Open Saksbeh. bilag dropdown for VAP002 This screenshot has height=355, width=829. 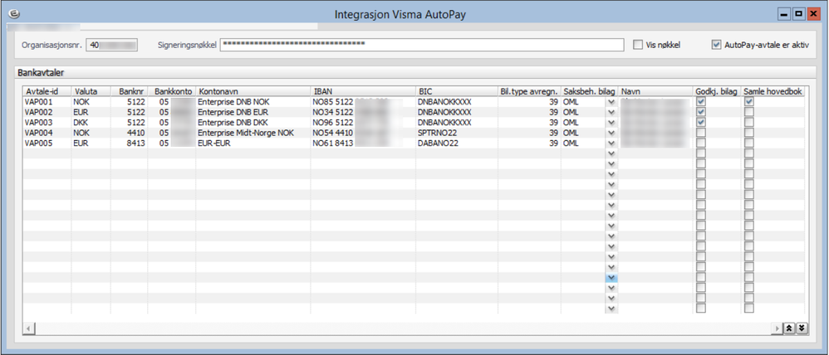click(x=611, y=112)
